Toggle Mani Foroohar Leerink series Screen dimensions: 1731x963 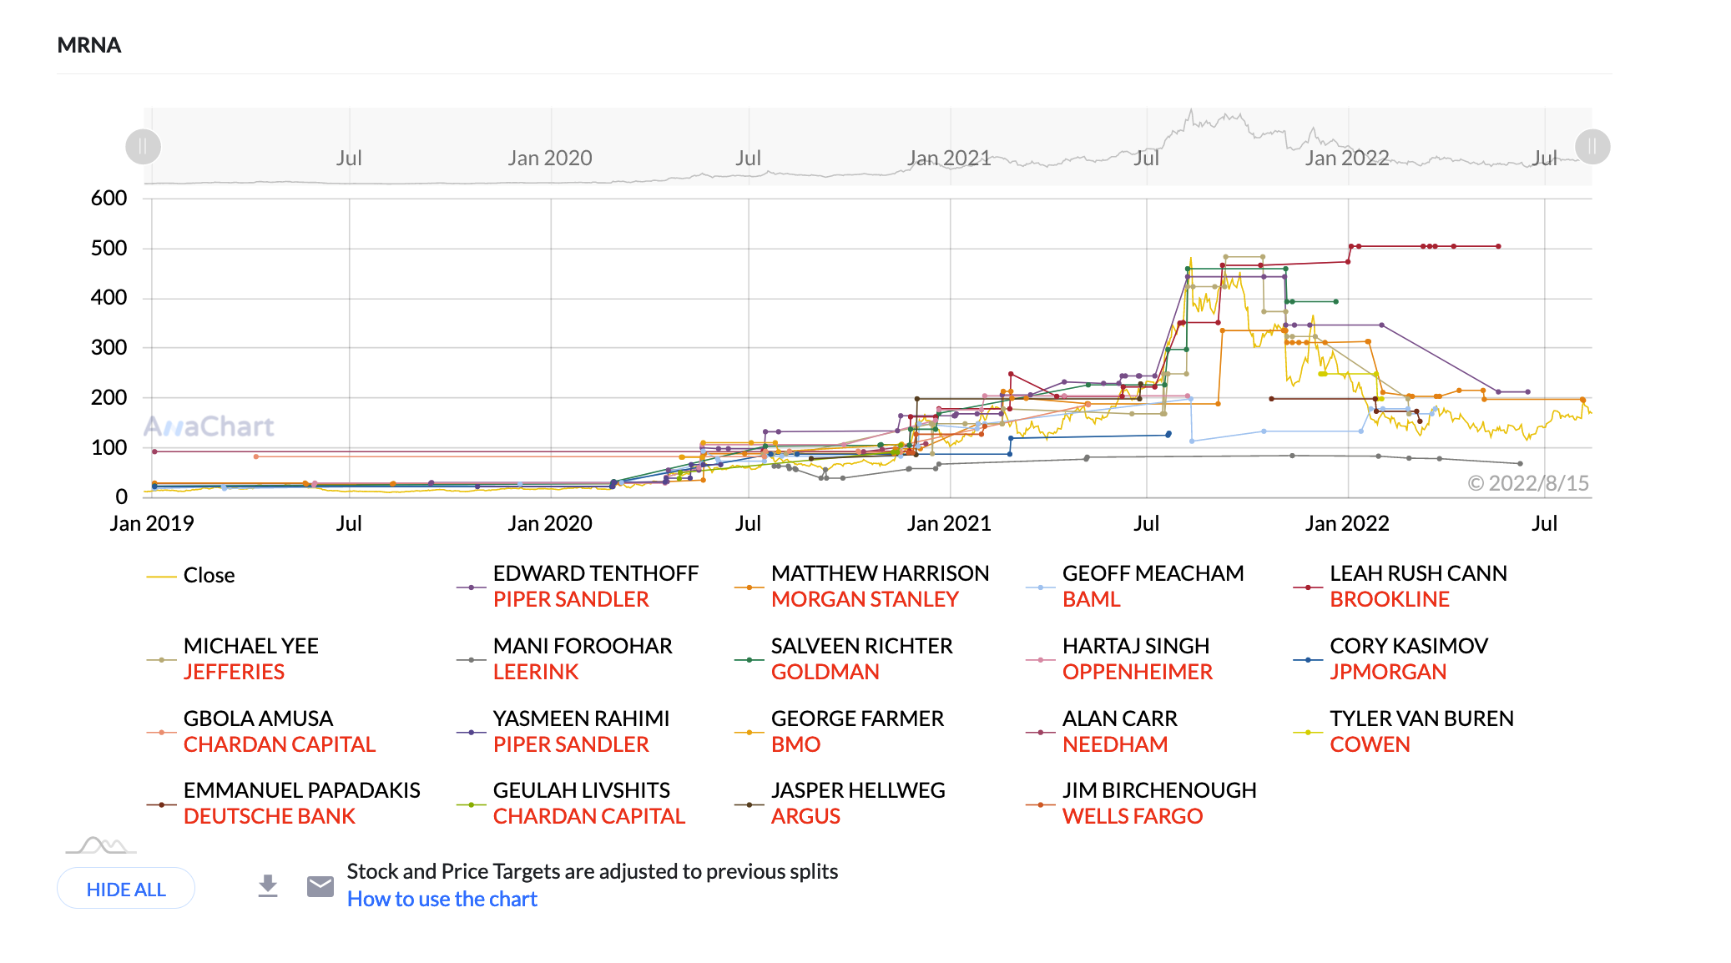[x=564, y=659]
